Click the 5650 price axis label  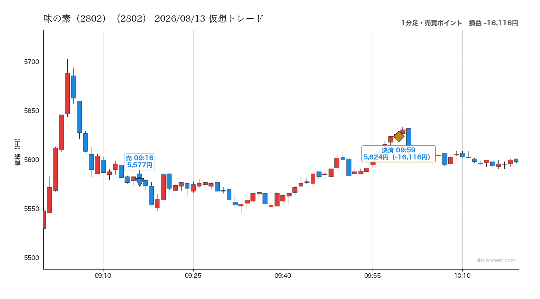(x=31, y=111)
